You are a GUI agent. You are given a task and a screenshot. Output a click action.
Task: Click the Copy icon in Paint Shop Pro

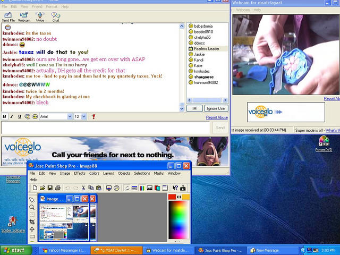pos(91,188)
